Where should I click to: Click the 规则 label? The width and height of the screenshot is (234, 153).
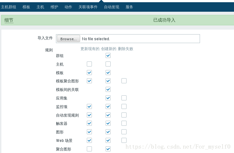(49, 50)
